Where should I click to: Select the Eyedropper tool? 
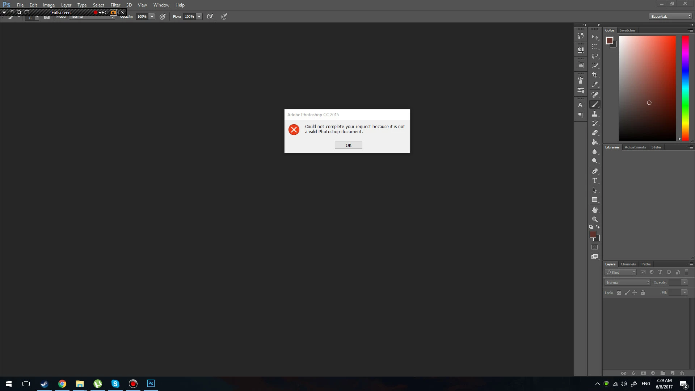(595, 84)
